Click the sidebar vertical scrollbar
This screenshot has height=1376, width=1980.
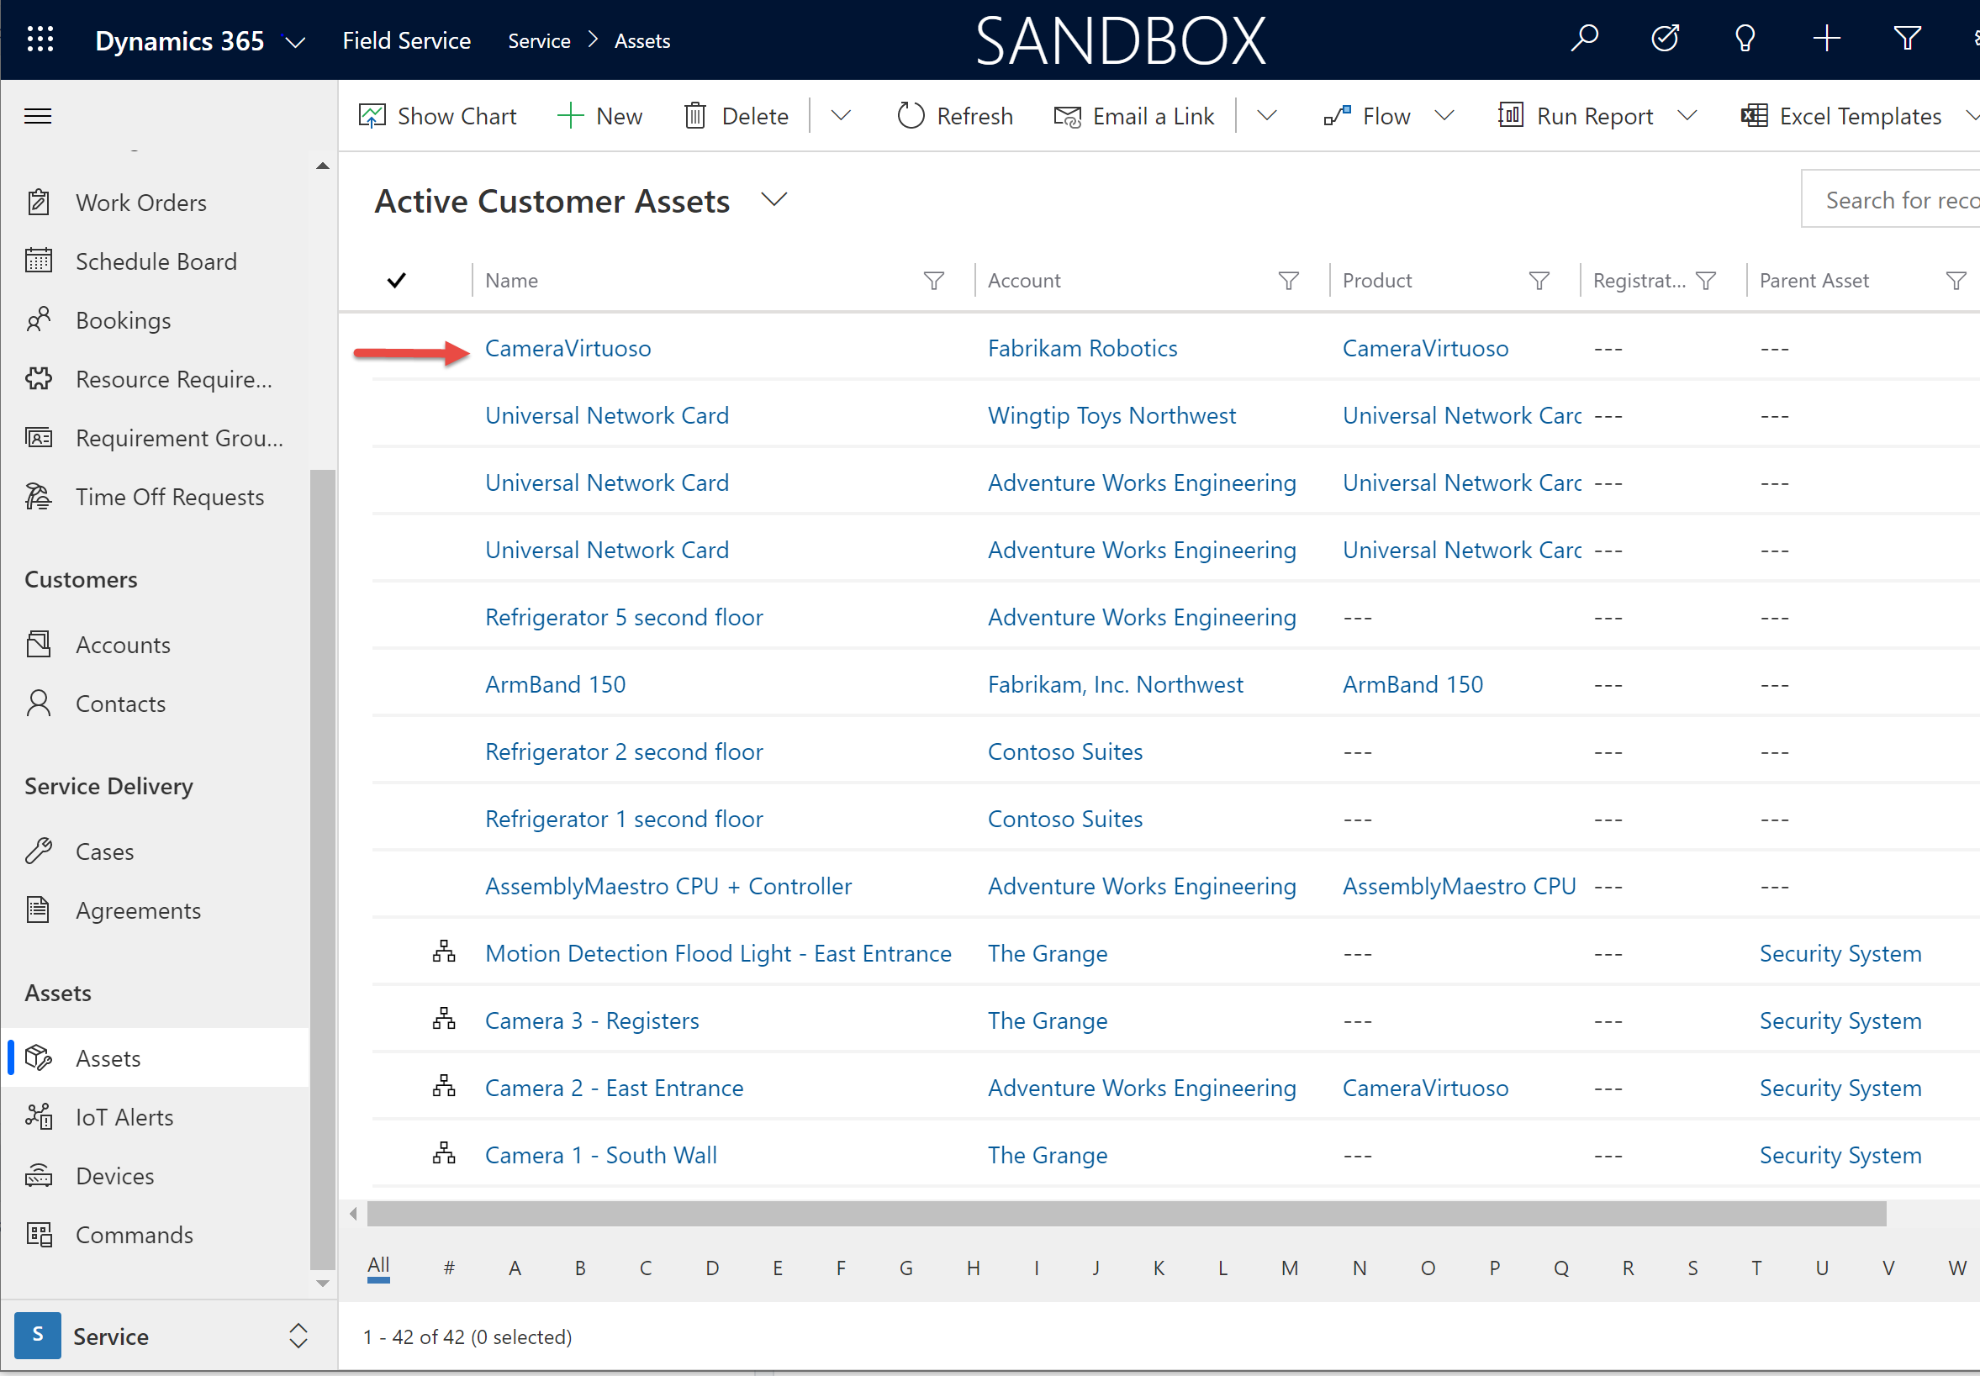322,868
